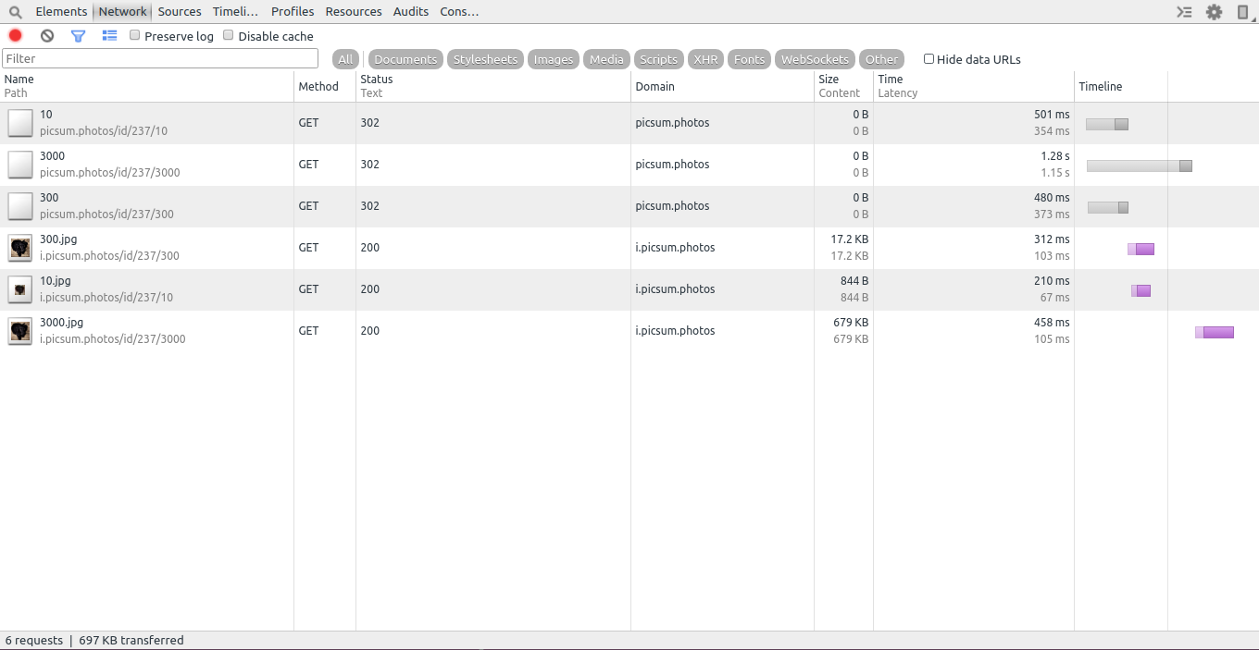1259x650 pixels.
Task: Open the Console tab
Action: click(x=459, y=12)
